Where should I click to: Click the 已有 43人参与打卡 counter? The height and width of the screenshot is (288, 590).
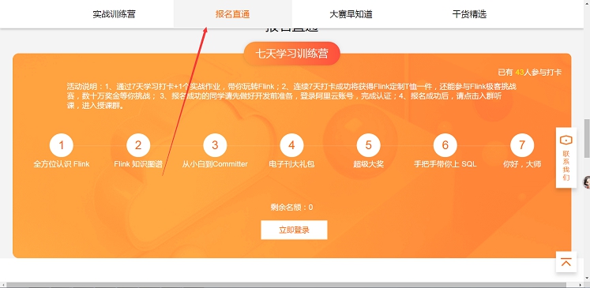tap(530, 72)
